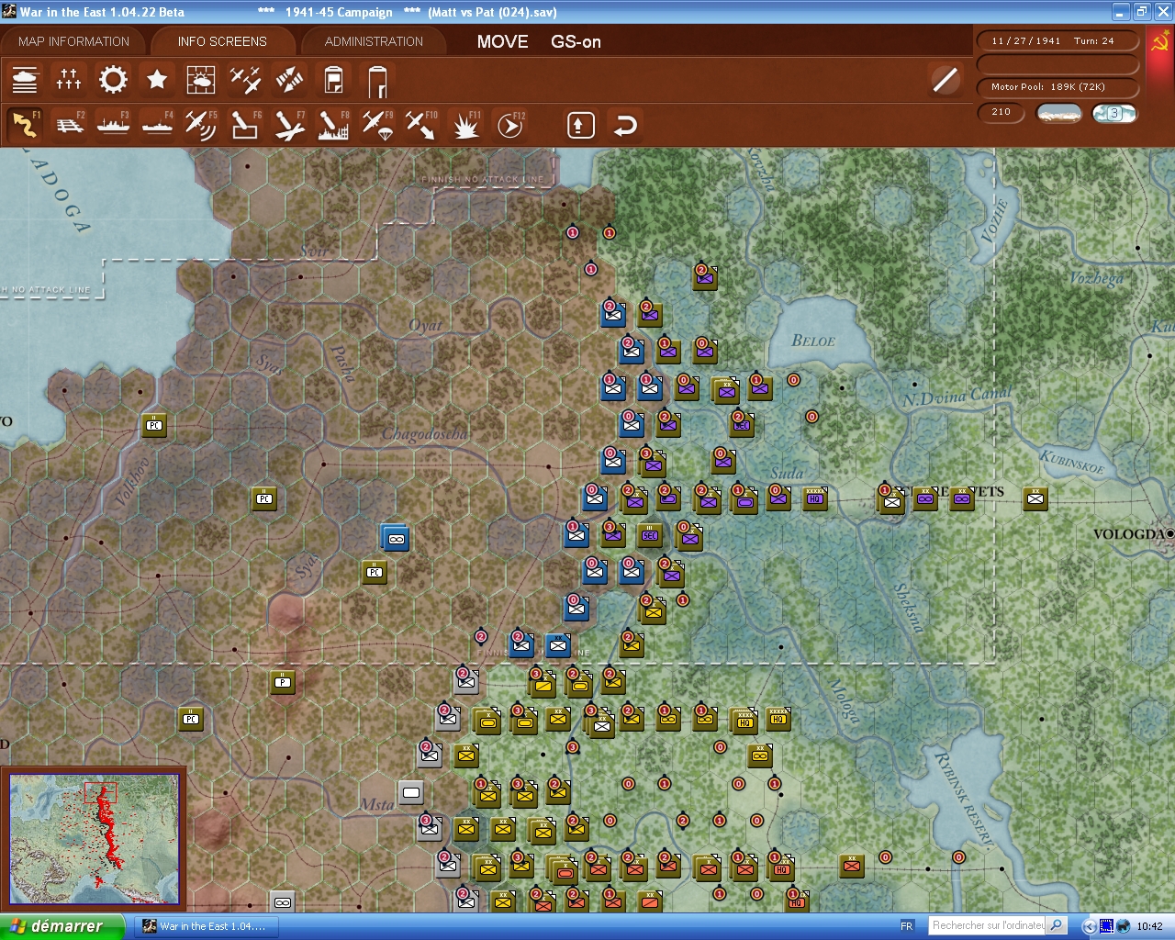This screenshot has width=1175, height=940.
Task: Click the snowy ground conditions indicator
Action: point(1058,113)
